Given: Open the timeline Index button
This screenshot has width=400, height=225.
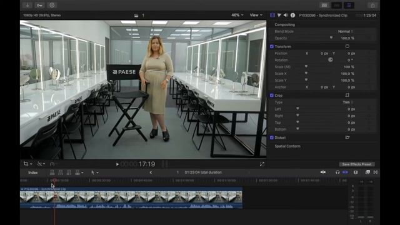Looking at the screenshot, I should pos(33,172).
